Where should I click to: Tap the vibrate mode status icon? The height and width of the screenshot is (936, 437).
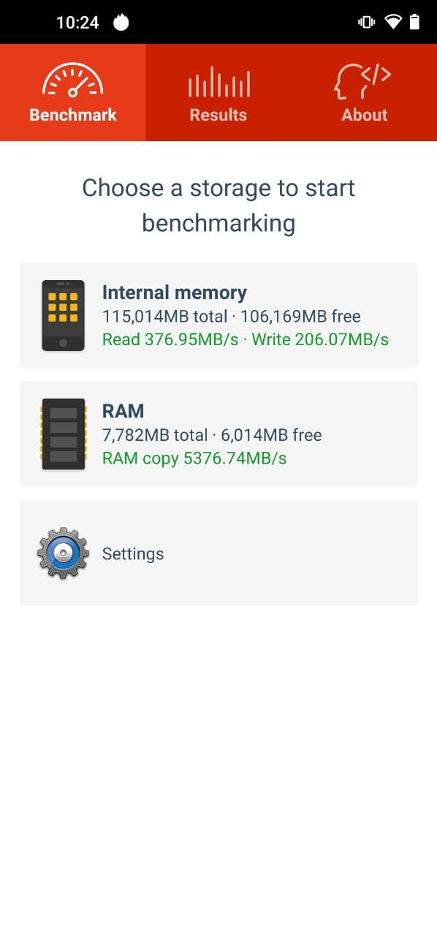click(366, 22)
